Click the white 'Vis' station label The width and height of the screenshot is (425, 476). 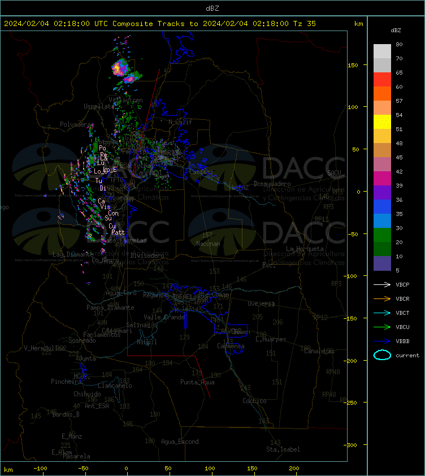pos(105,207)
